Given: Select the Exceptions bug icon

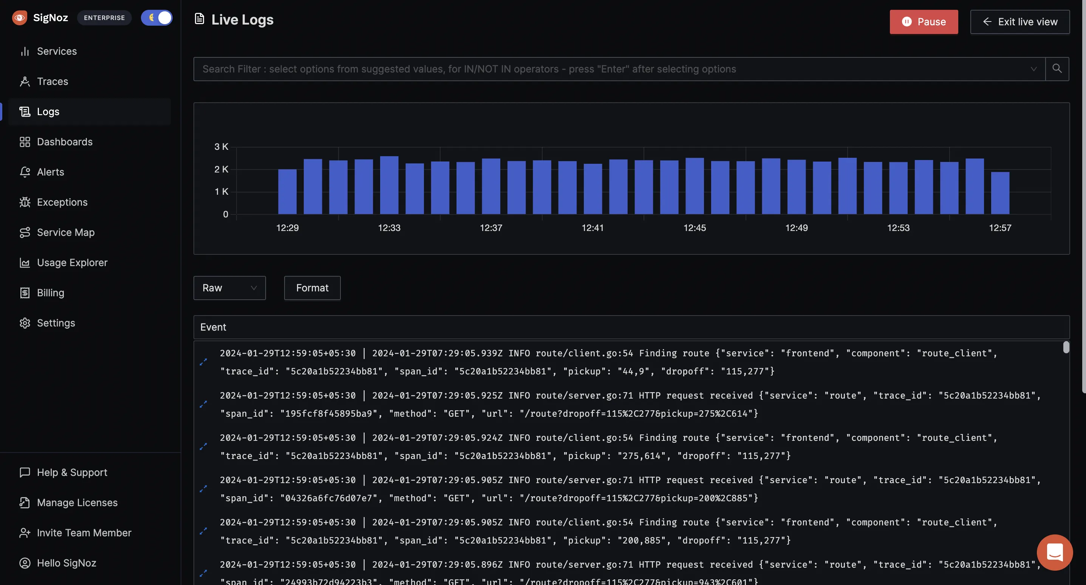Looking at the screenshot, I should coord(25,202).
